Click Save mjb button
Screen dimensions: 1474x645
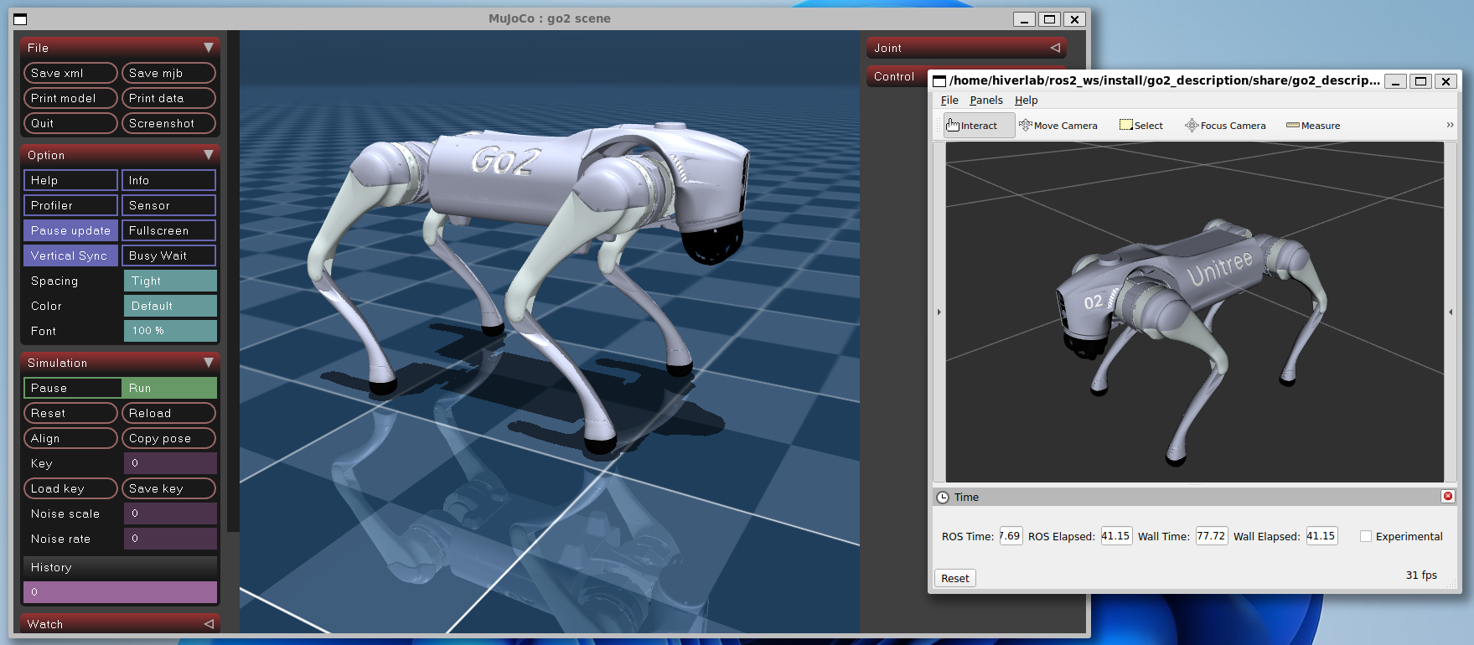[x=168, y=73]
